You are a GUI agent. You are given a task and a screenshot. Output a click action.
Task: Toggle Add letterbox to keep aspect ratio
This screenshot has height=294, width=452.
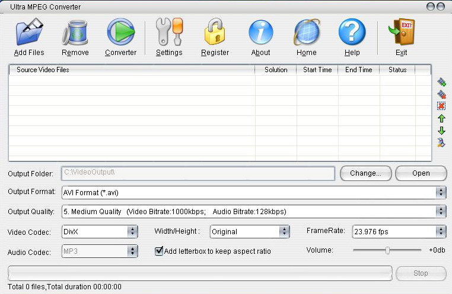coord(159,251)
